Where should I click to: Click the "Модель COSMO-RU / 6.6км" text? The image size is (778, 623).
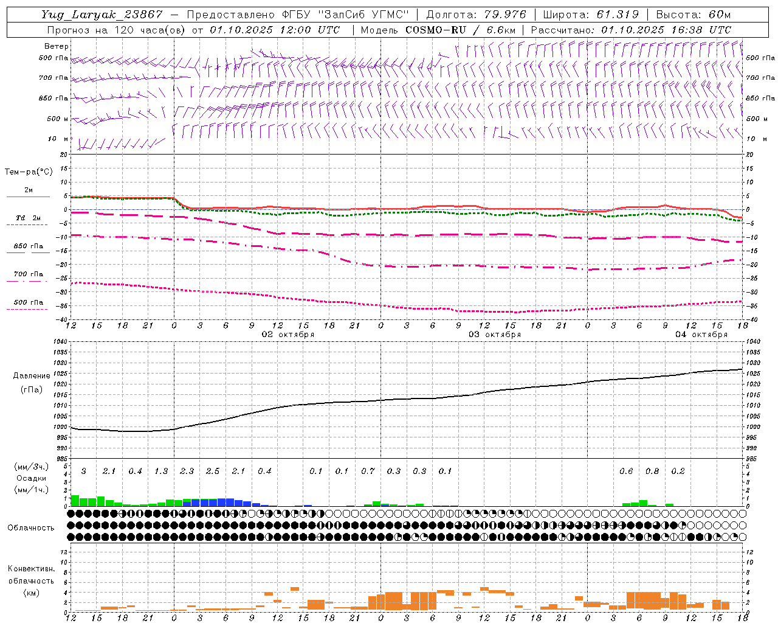pyautogui.click(x=438, y=30)
